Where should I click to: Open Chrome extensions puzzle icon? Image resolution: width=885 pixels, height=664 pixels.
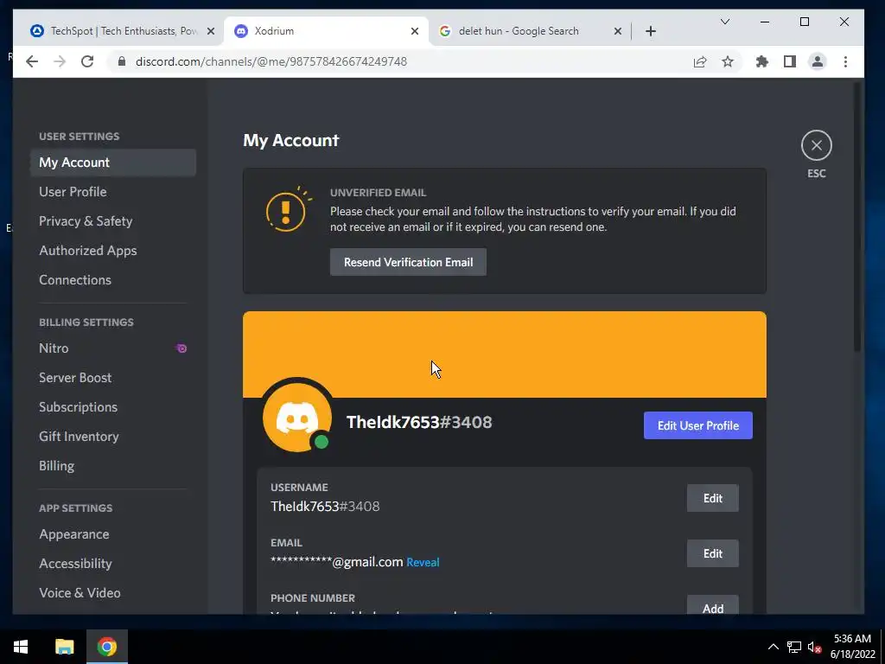(x=762, y=61)
